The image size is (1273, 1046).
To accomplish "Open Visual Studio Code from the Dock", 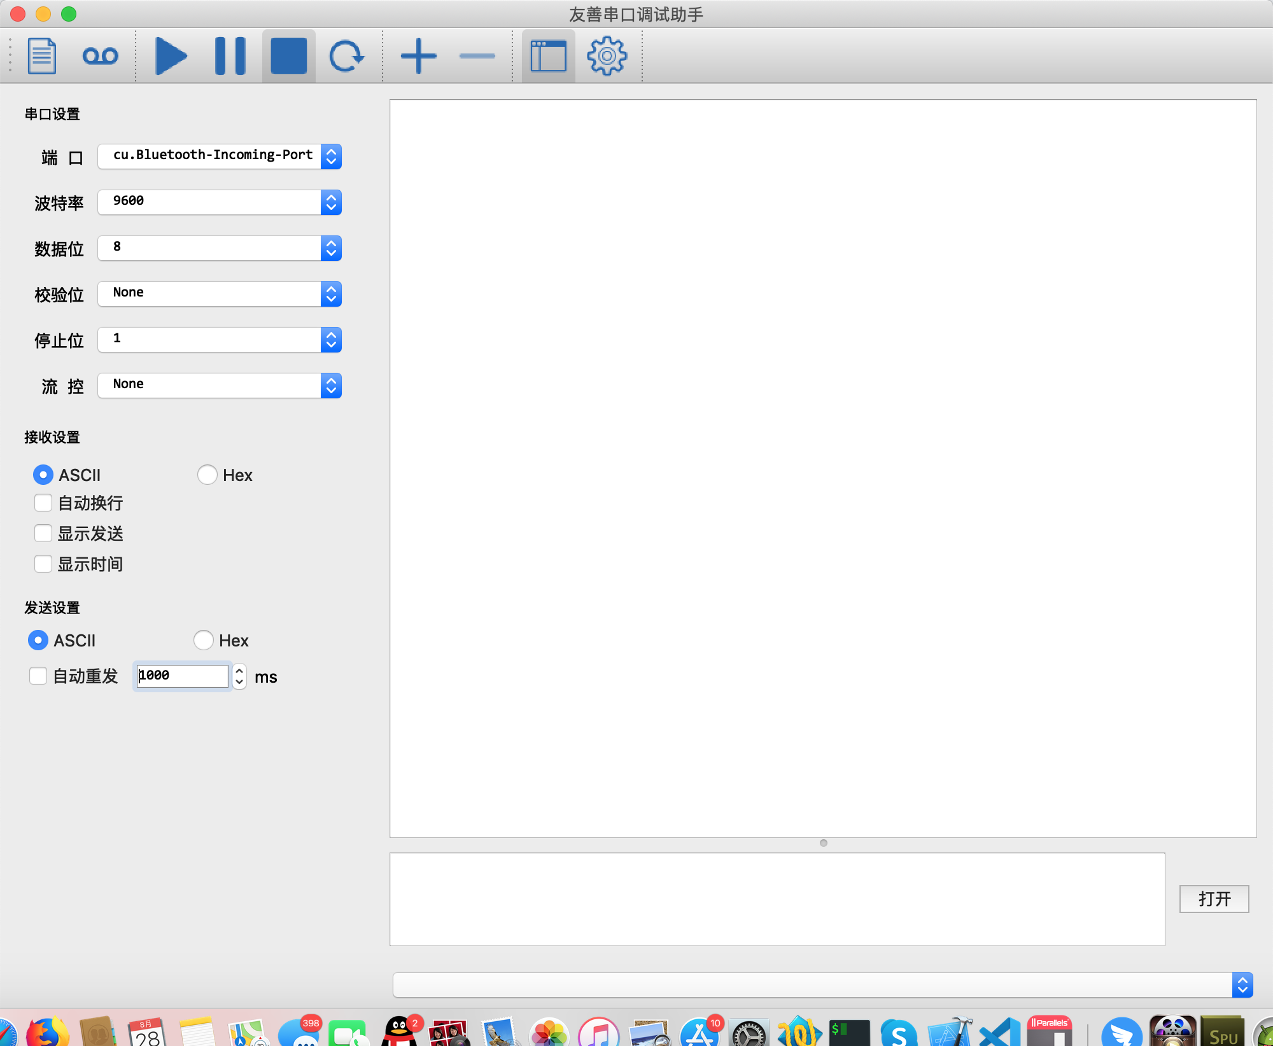I will [x=999, y=1032].
